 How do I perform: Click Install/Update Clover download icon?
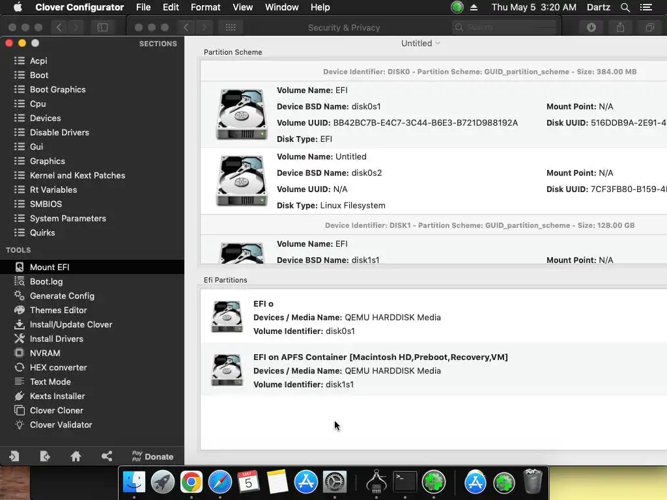point(20,324)
